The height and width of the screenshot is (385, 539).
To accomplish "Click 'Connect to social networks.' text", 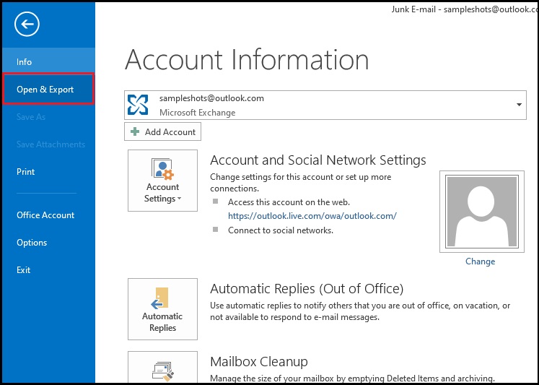I will click(281, 230).
